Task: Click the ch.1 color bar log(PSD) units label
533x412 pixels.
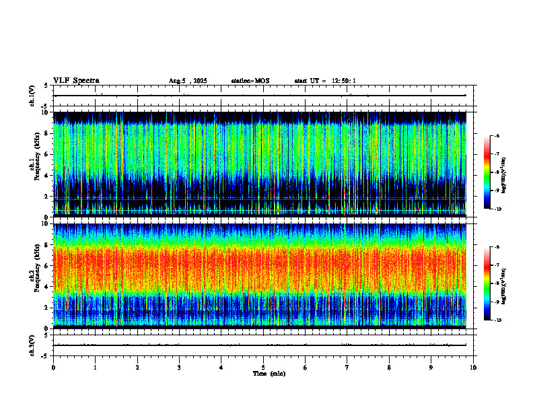Action: 504,175
